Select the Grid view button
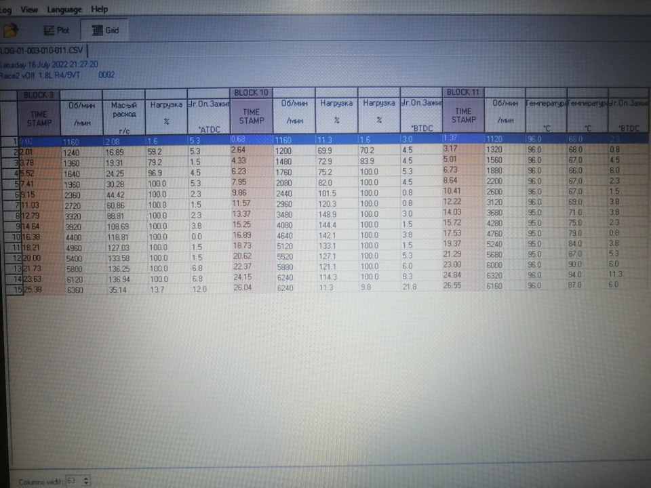The width and height of the screenshot is (651, 488). [x=104, y=30]
